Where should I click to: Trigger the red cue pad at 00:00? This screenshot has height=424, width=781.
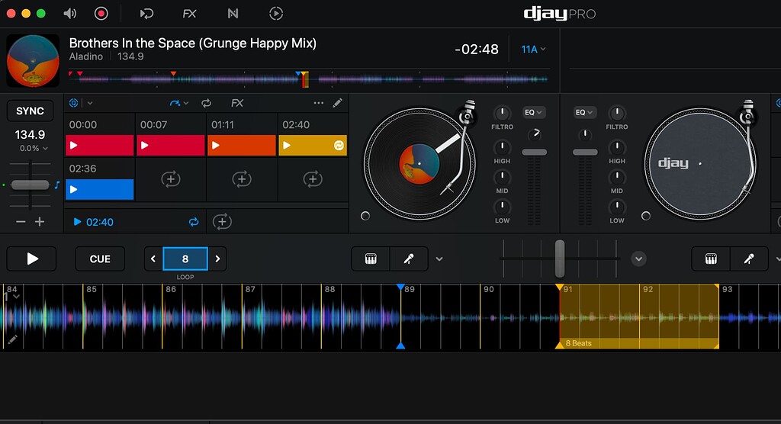(x=100, y=146)
